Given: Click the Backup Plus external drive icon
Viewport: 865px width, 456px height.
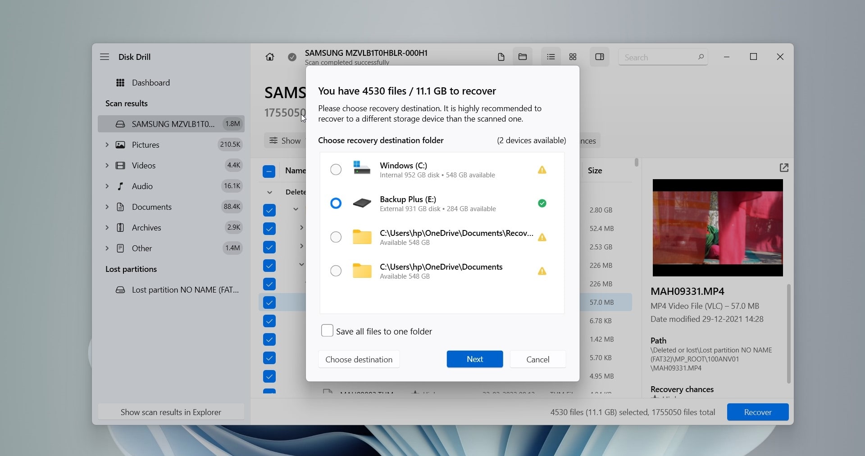Looking at the screenshot, I should coord(362,203).
